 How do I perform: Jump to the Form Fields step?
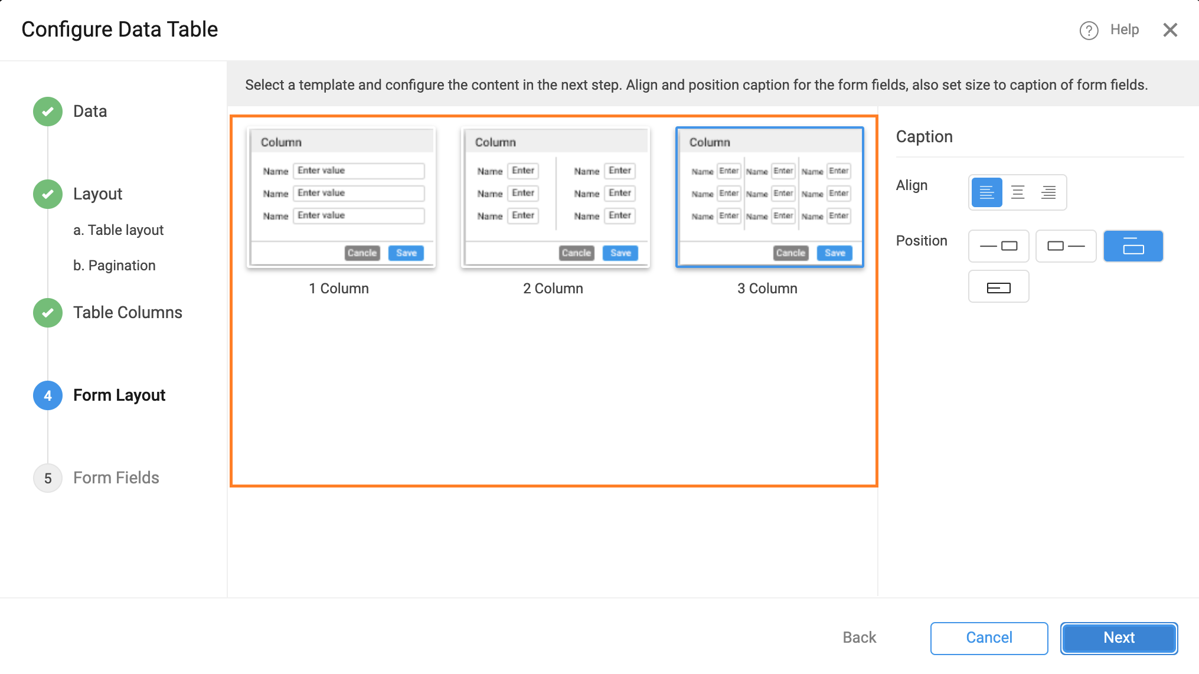(x=116, y=477)
